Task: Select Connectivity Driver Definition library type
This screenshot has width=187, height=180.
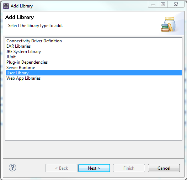Action: click(34, 41)
